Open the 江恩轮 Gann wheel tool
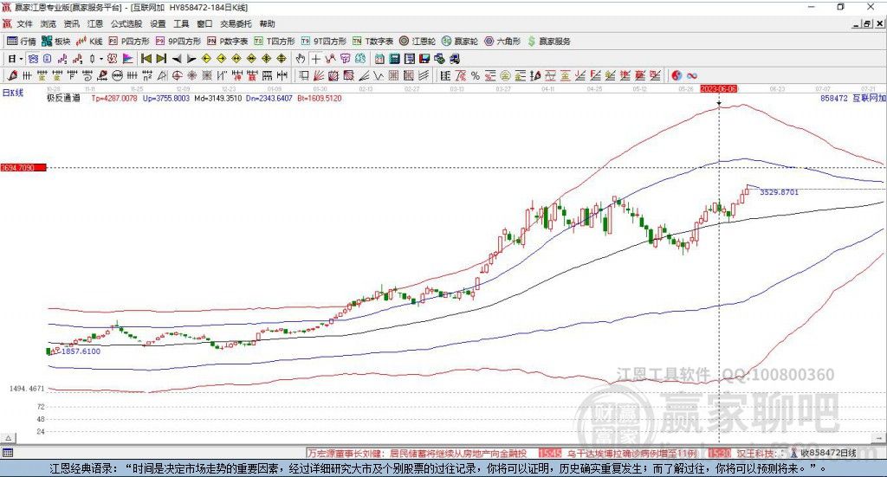The height and width of the screenshot is (477, 887). (x=418, y=41)
